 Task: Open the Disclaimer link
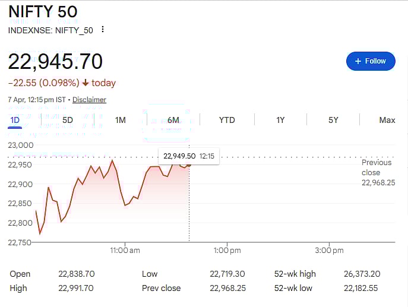click(89, 100)
